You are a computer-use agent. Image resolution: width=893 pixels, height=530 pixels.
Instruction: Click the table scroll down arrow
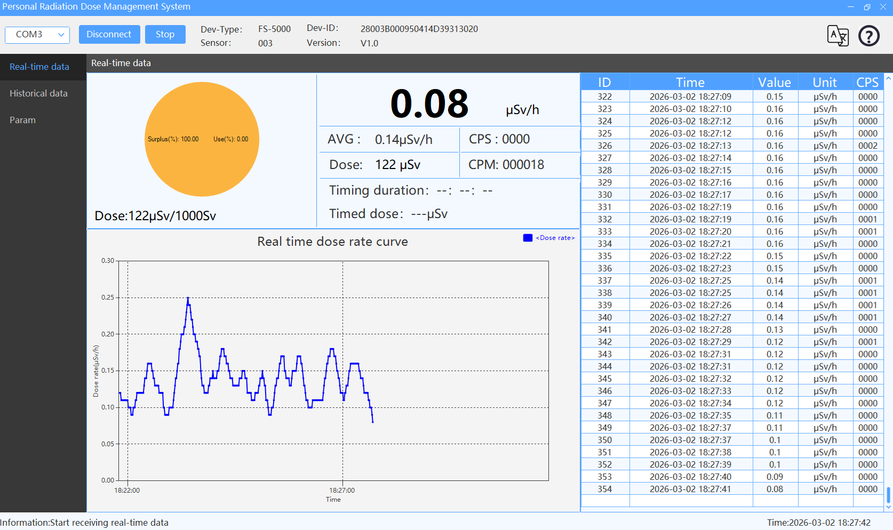pyautogui.click(x=888, y=507)
